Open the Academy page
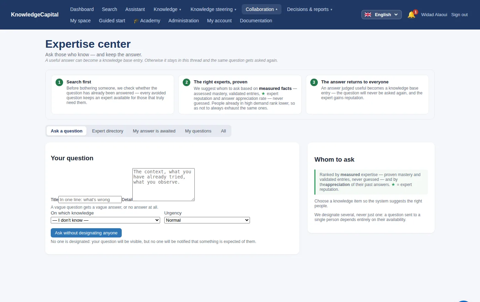480x302 pixels. tap(147, 21)
